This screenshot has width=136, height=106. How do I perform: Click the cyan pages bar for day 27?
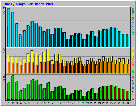112,37
